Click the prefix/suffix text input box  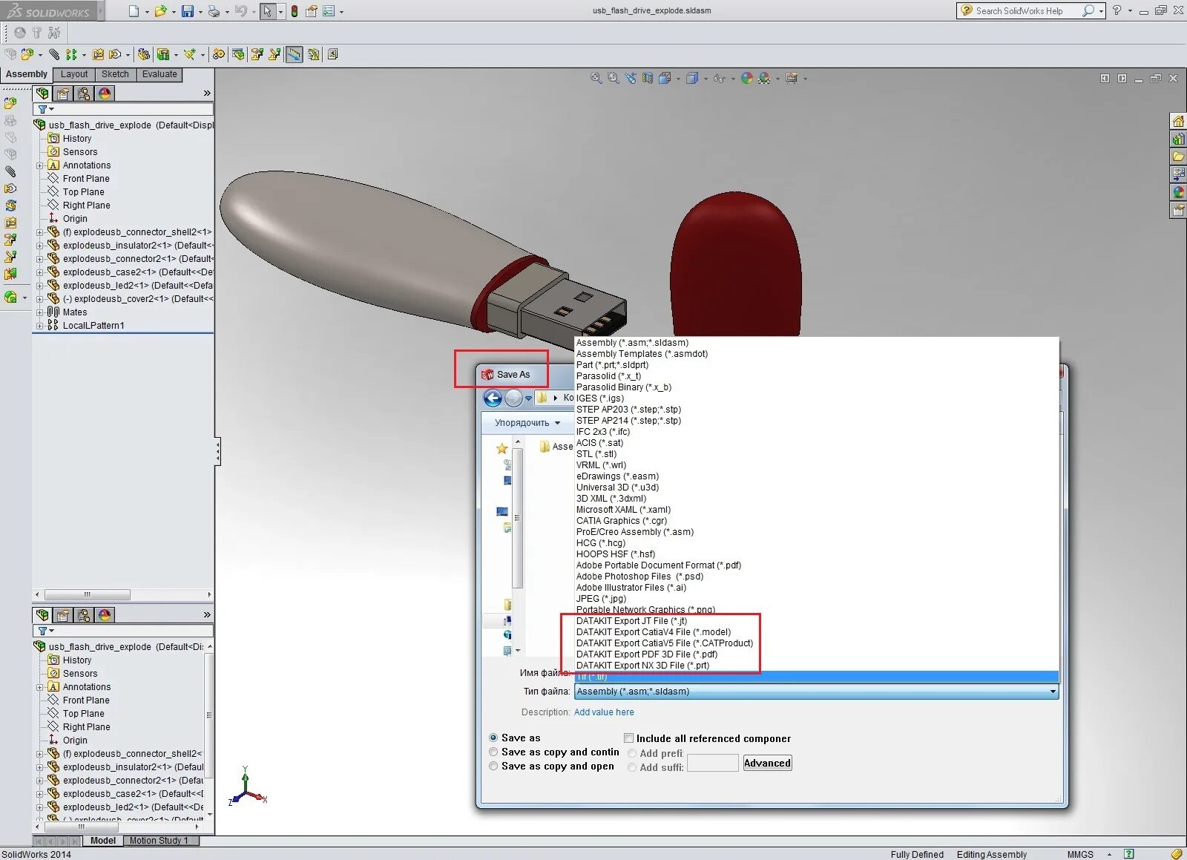point(712,763)
